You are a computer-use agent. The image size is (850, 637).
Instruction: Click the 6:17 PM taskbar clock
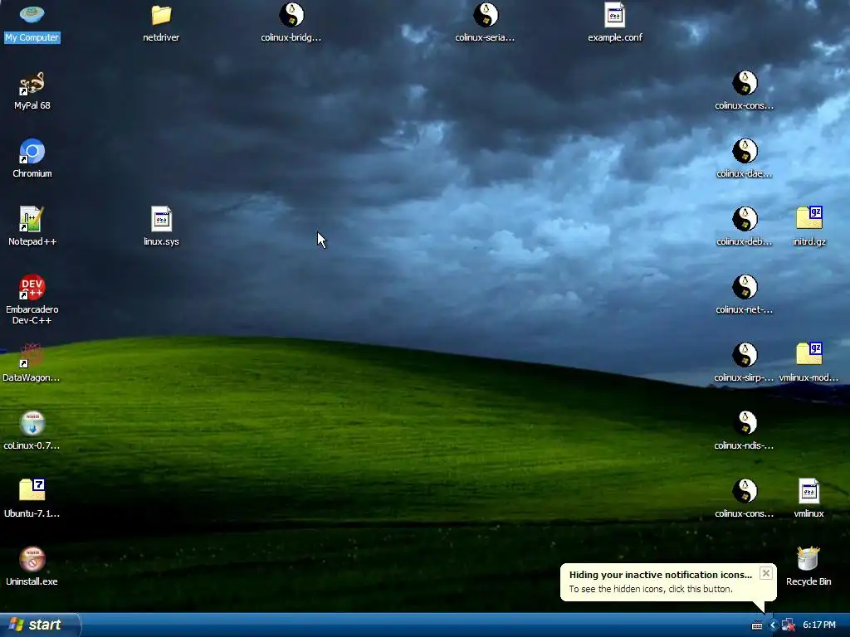pyautogui.click(x=819, y=625)
